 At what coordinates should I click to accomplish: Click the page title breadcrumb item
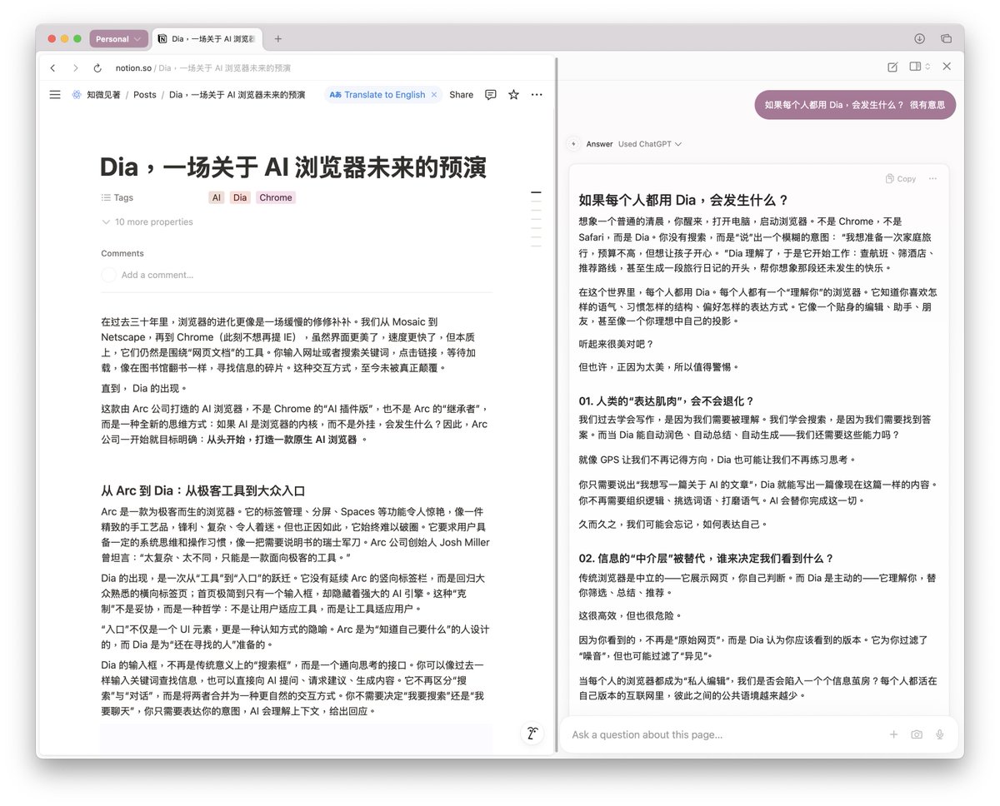[237, 95]
